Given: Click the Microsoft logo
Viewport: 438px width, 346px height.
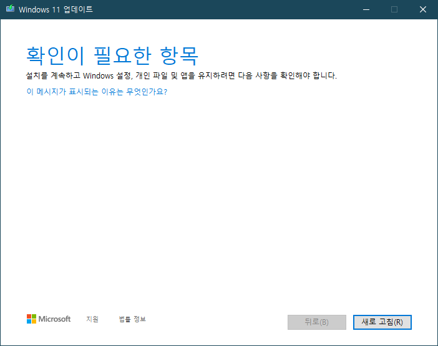Looking at the screenshot, I should point(49,319).
